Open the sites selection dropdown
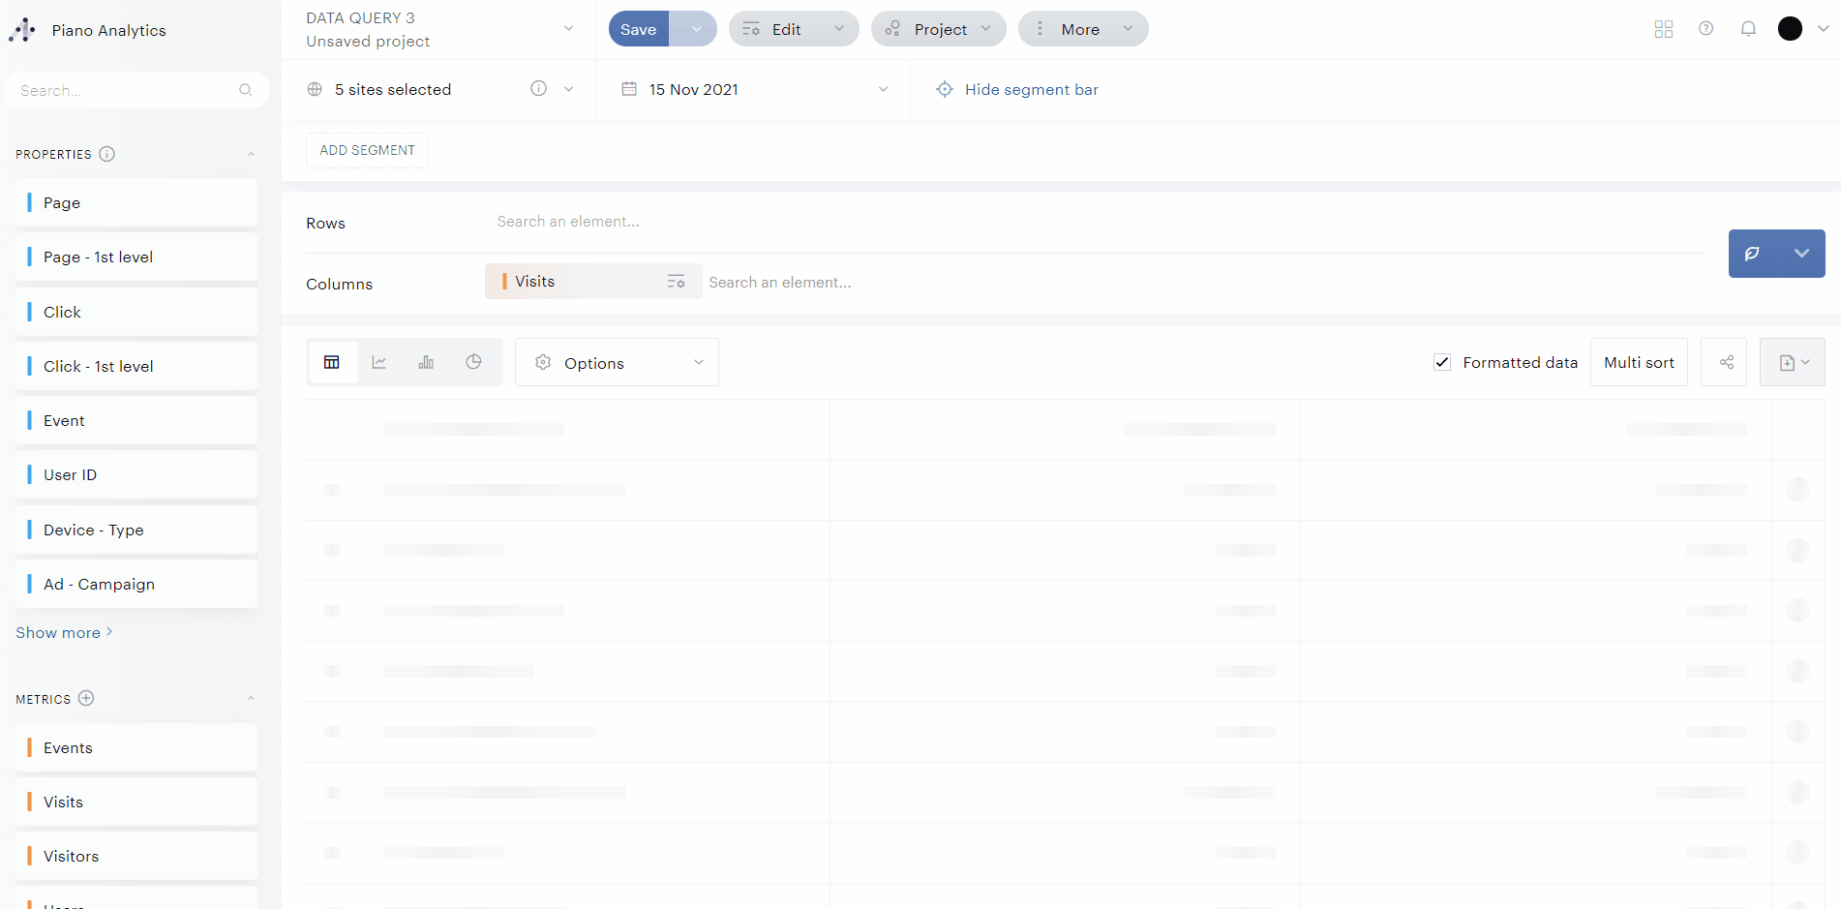1841x909 pixels. pos(440,89)
